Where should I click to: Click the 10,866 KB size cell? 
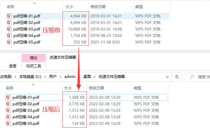tap(77, 29)
